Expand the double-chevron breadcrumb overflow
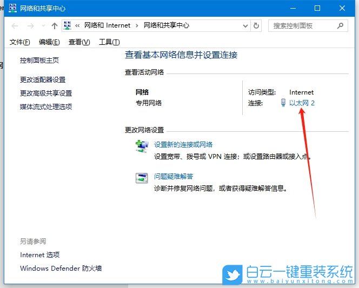The height and width of the screenshot is (288, 359). tap(77, 25)
